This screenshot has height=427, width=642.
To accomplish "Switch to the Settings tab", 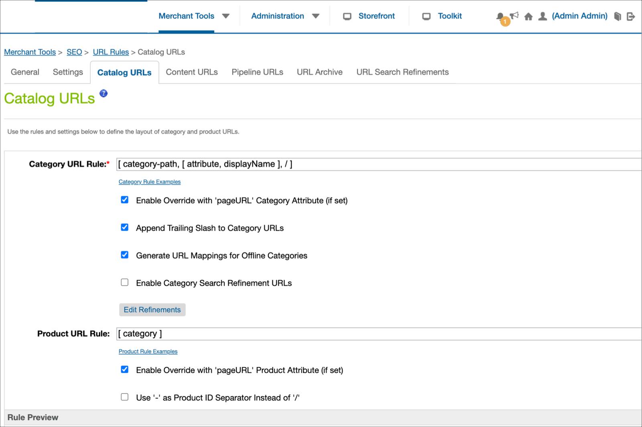I will (x=68, y=72).
